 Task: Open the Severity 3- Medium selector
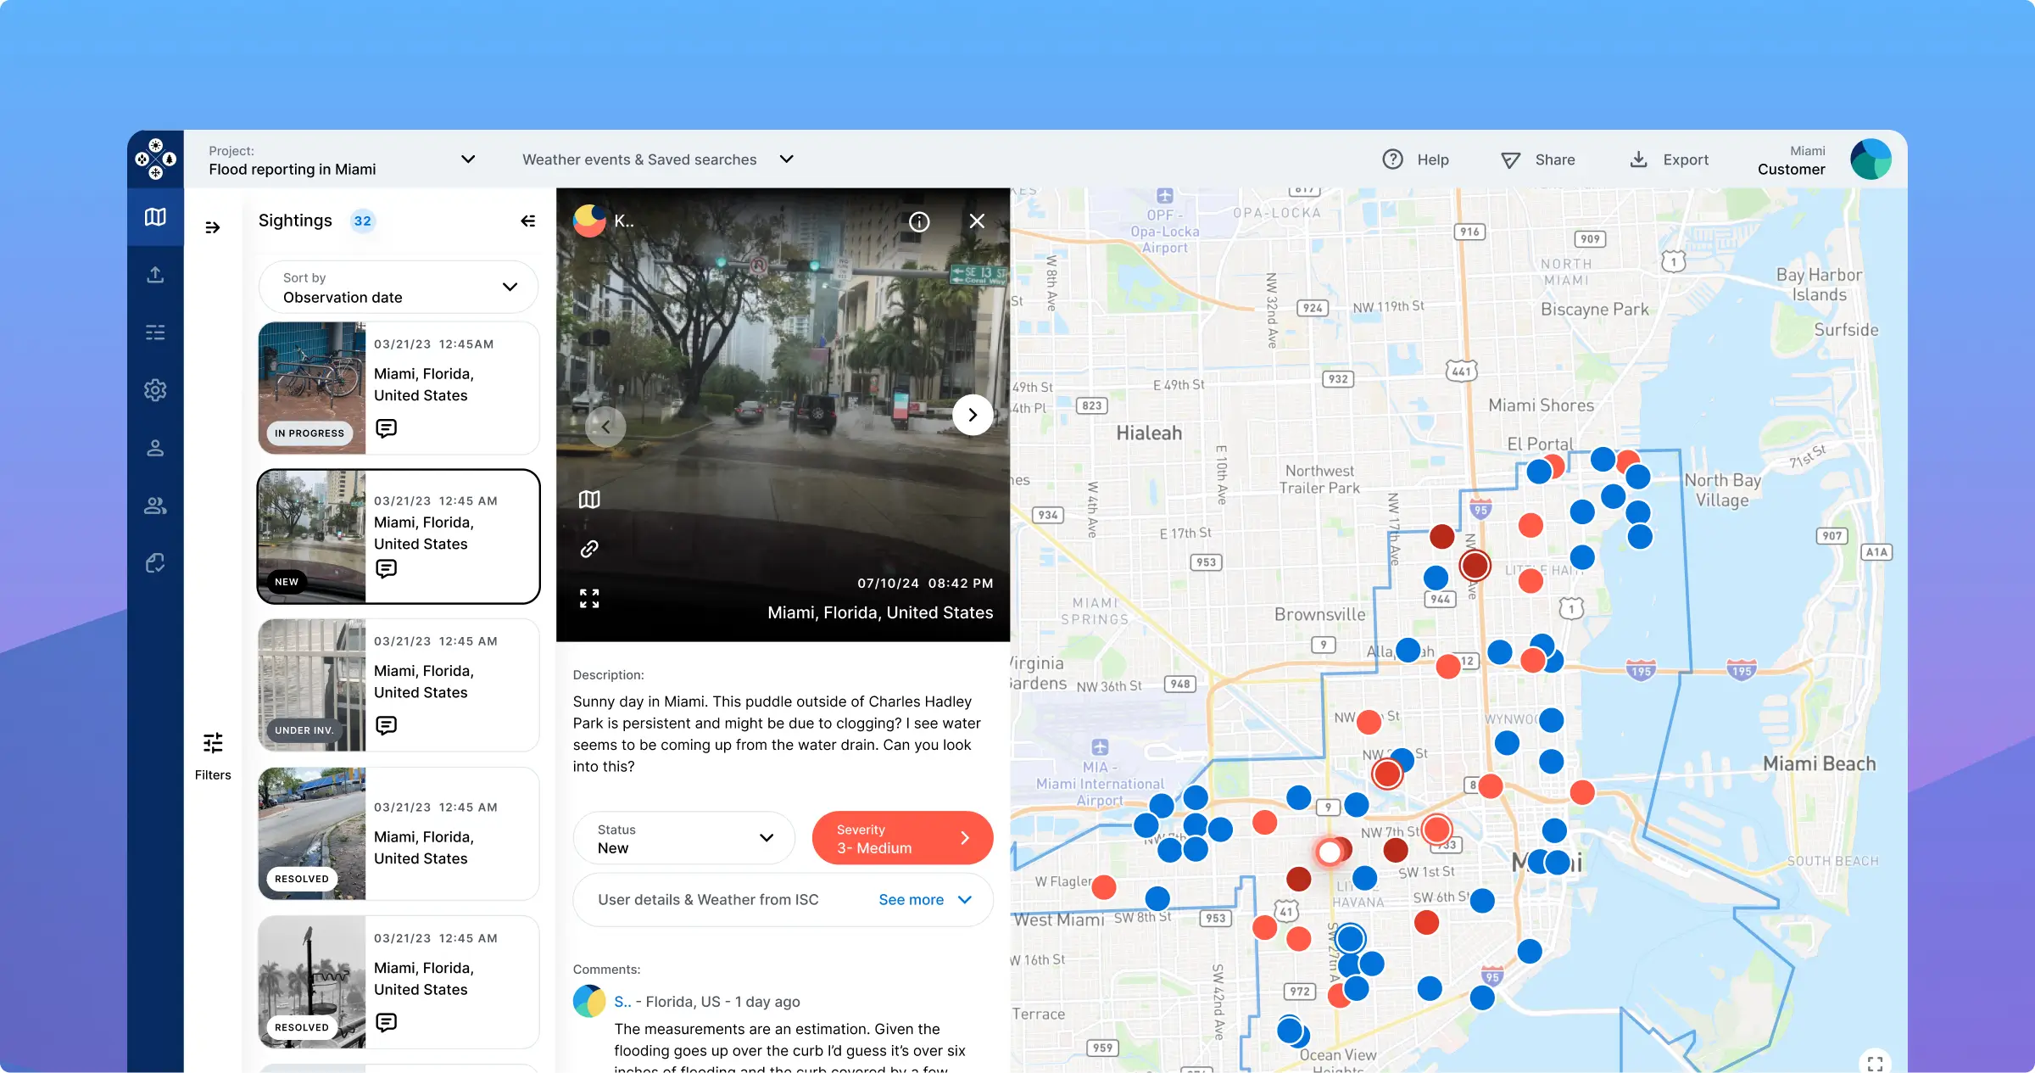902,838
